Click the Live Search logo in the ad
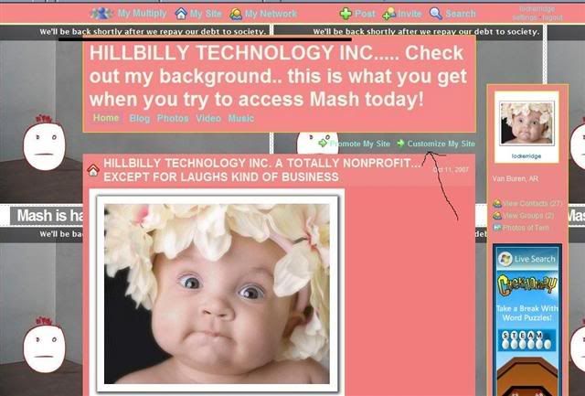585x396 pixels. coord(527,259)
